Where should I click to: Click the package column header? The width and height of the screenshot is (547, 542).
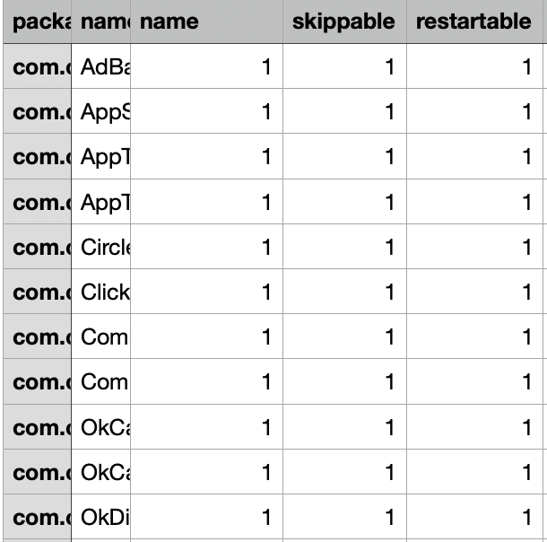(x=37, y=22)
